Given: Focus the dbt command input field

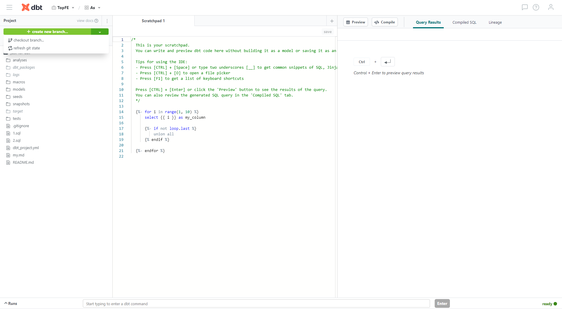Looking at the screenshot, I should pyautogui.click(x=256, y=304).
